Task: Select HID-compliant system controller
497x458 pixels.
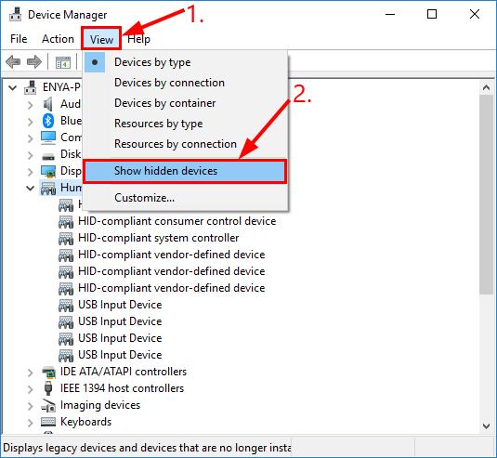Action: tap(159, 238)
